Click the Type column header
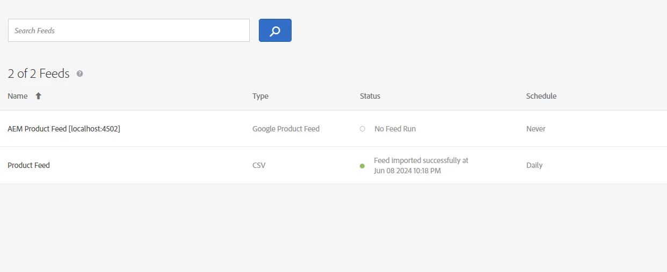The height and width of the screenshot is (272, 667). (x=260, y=96)
